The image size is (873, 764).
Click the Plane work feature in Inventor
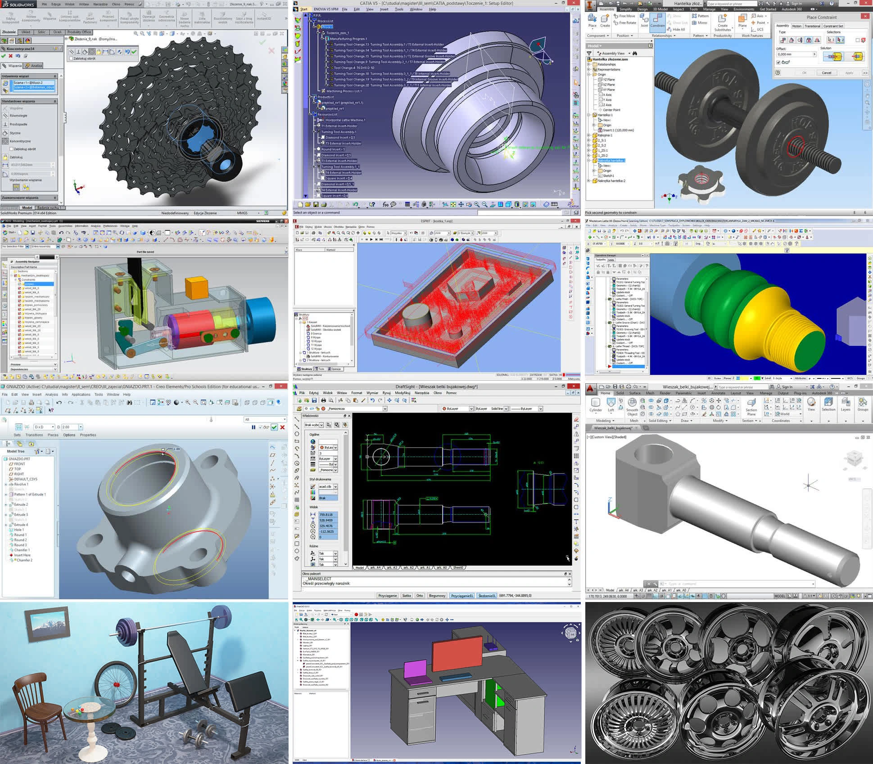(x=742, y=21)
